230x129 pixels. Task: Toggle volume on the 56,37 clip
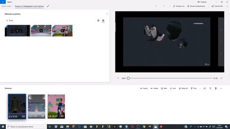(x=62, y=116)
